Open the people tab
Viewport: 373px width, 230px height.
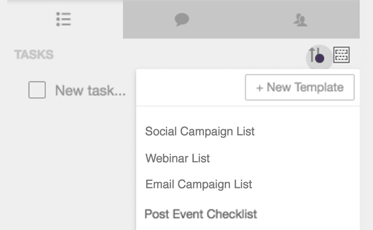(x=300, y=20)
